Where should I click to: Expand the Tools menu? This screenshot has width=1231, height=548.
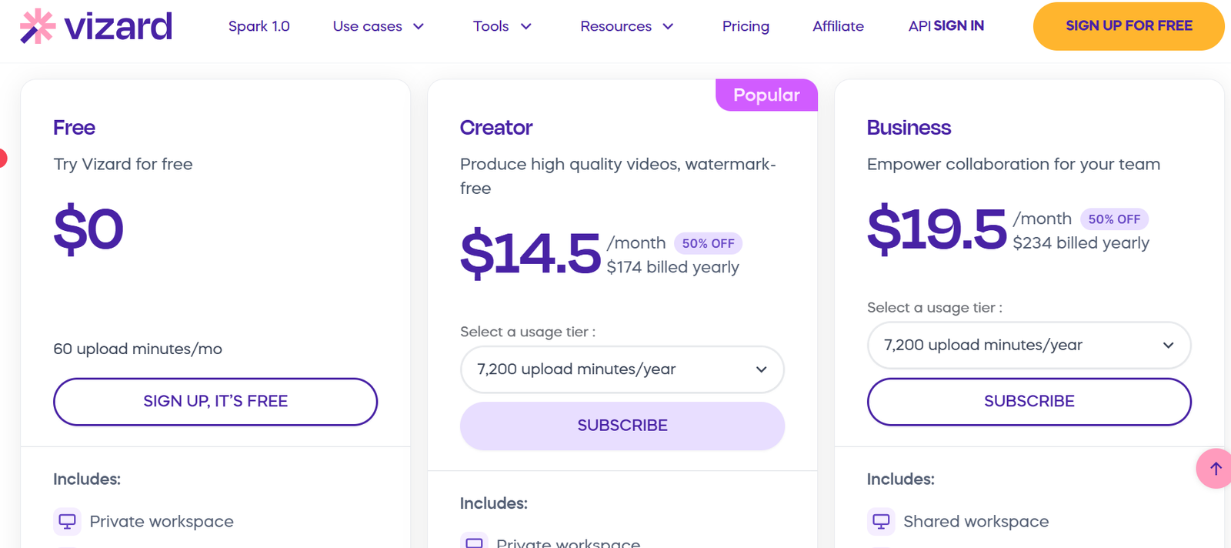(502, 26)
